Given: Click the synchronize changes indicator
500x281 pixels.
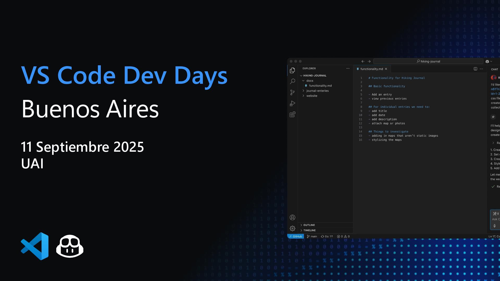Looking at the screenshot, I should [327, 237].
